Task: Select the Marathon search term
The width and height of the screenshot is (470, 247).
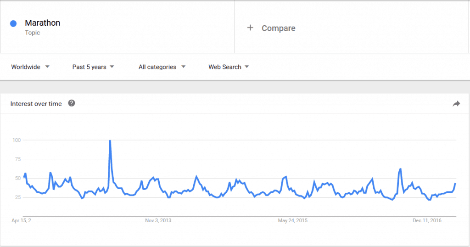Action: [43, 23]
